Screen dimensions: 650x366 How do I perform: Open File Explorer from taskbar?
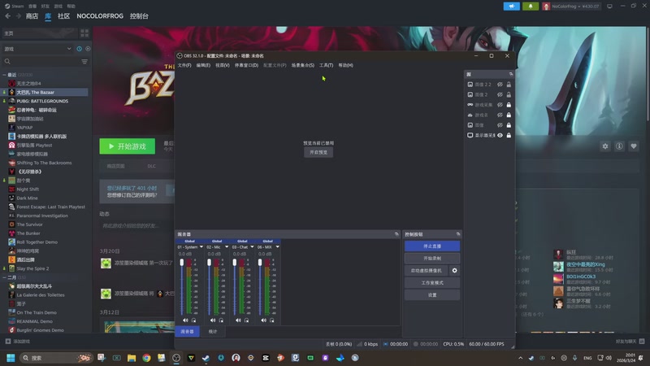pyautogui.click(x=132, y=358)
